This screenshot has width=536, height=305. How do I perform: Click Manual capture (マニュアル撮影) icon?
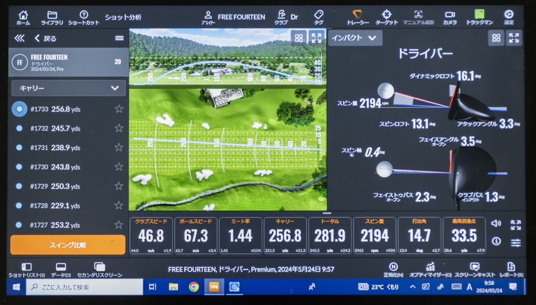418,17
